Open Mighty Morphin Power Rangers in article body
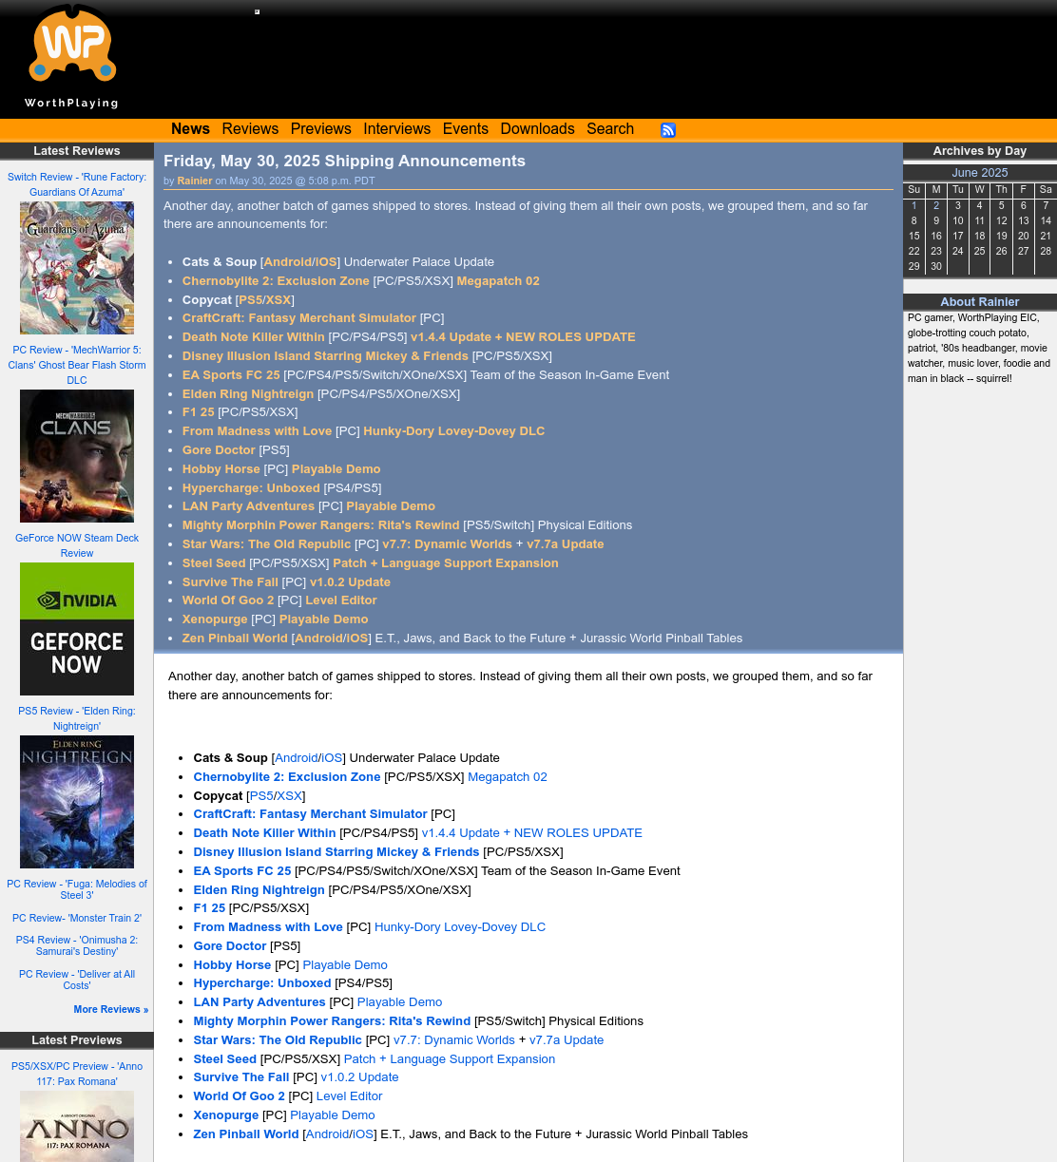This screenshot has height=1162, width=1057. click(x=332, y=1021)
